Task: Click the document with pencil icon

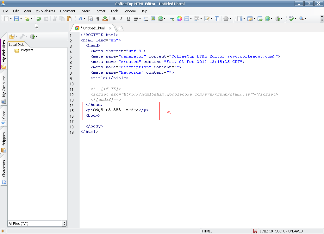Action: 207,19
